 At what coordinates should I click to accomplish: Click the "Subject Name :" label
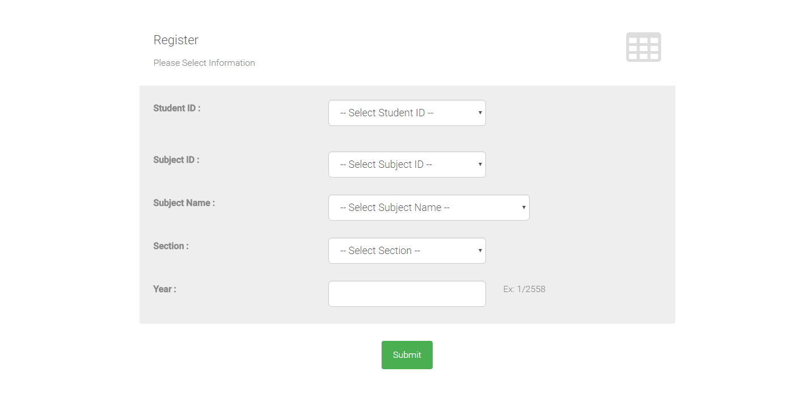pos(184,203)
